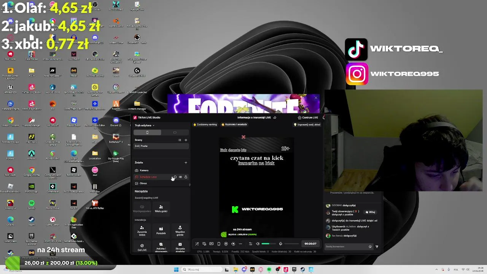Click the share arrow next to Informacje o transmisji
Image resolution: width=487 pixels, height=274 pixels.
tap(275, 118)
